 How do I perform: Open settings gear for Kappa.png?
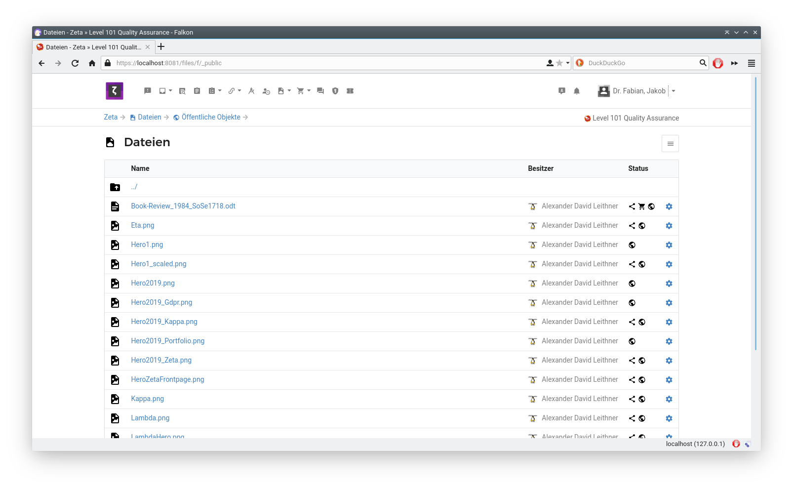tap(669, 399)
